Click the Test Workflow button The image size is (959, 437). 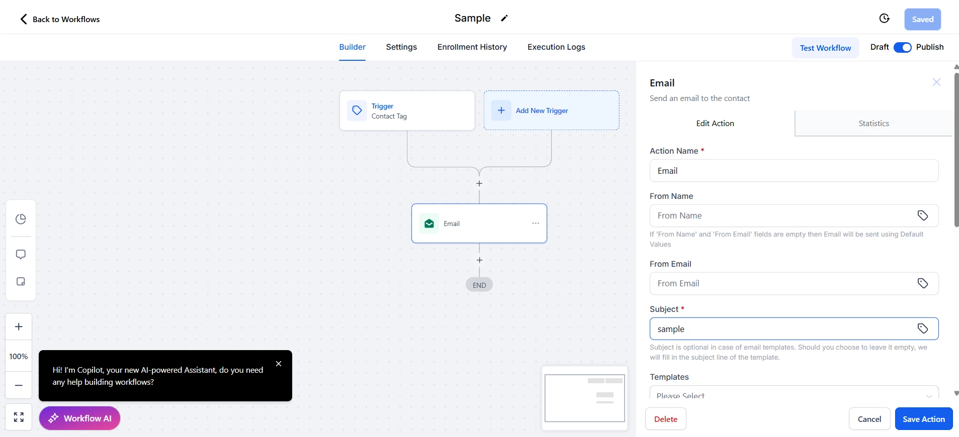(x=825, y=48)
